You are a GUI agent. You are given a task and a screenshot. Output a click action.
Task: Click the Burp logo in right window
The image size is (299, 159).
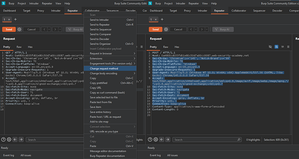point(150,3)
